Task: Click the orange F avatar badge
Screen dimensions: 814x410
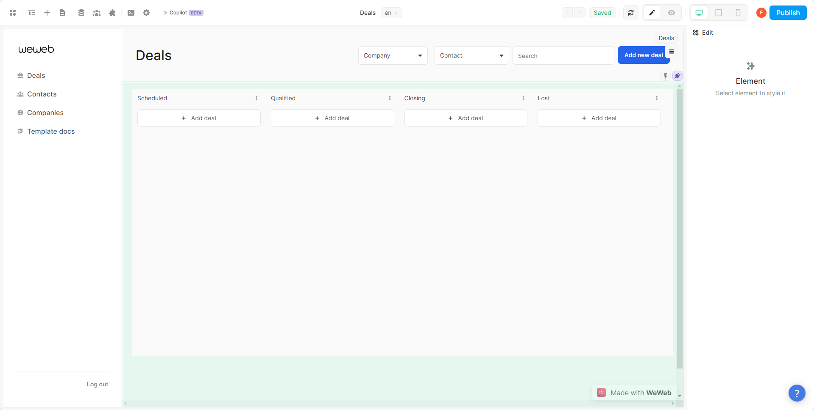Action: click(x=761, y=13)
